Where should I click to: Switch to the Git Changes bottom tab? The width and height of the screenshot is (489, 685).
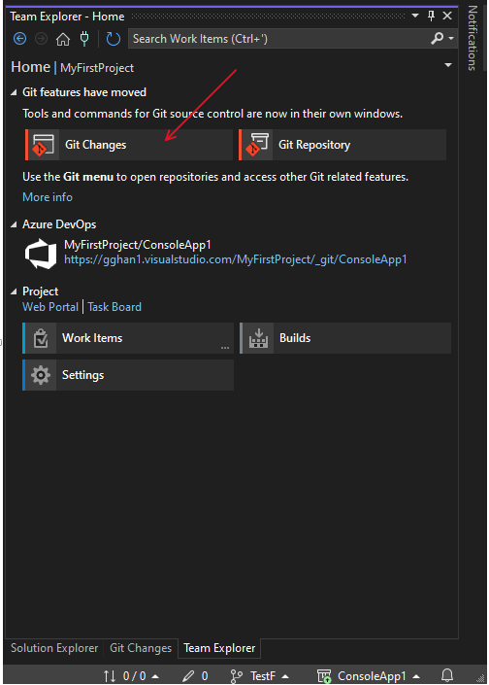141,648
